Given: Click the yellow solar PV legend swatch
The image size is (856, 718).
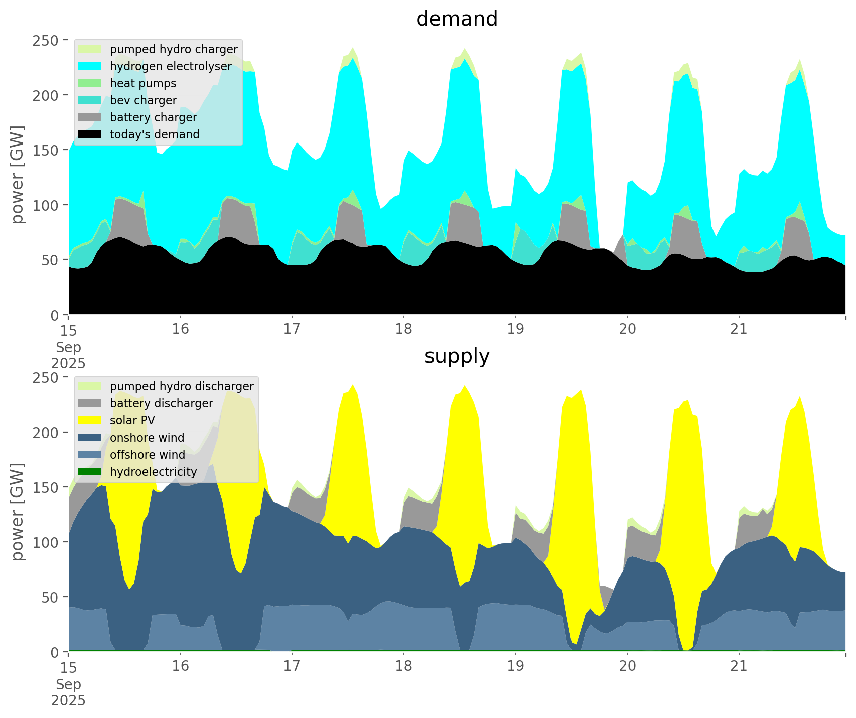Looking at the screenshot, I should 90,420.
